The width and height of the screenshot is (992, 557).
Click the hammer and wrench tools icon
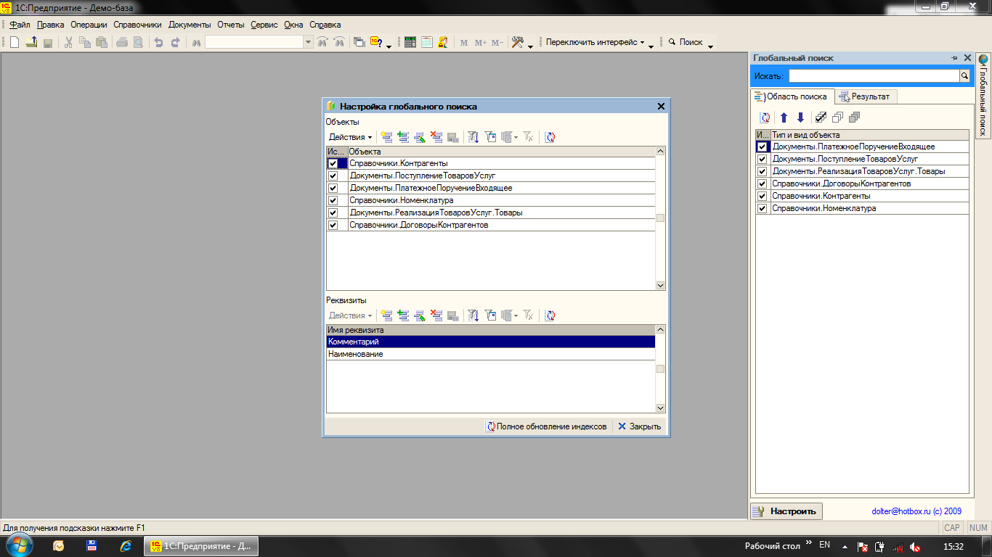[x=518, y=42]
